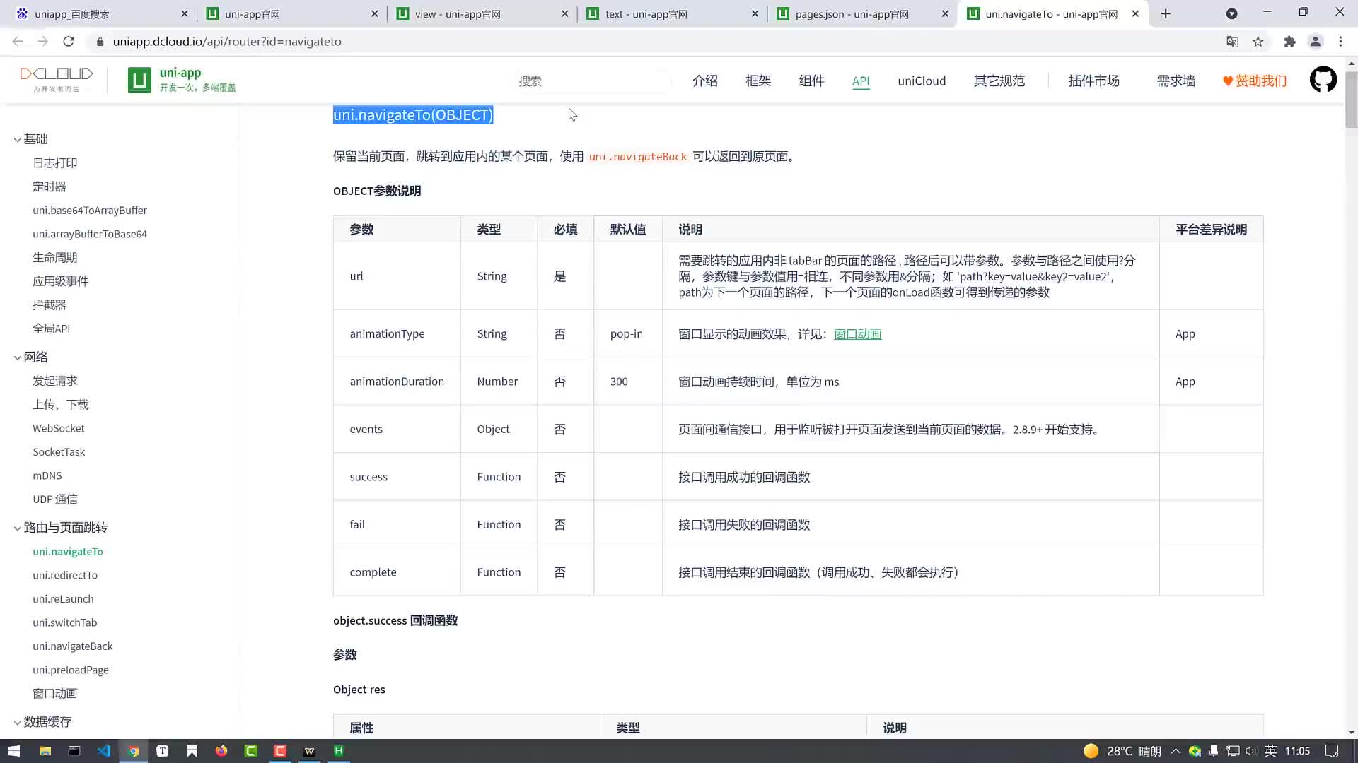Open uni.navigateBack in the sidebar
1358x763 pixels.
(72, 646)
